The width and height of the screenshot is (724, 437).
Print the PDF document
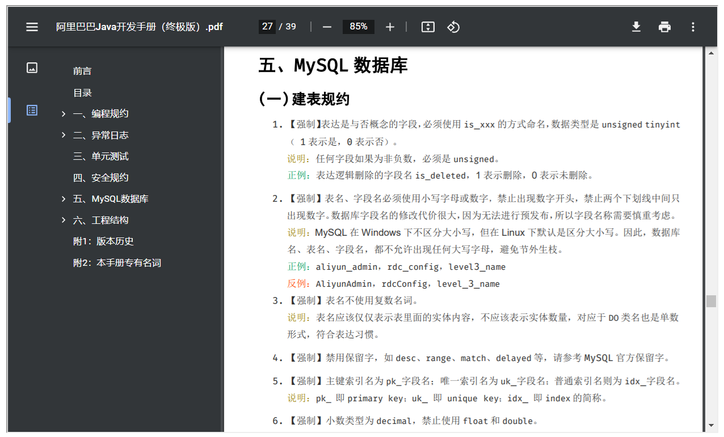tap(664, 27)
